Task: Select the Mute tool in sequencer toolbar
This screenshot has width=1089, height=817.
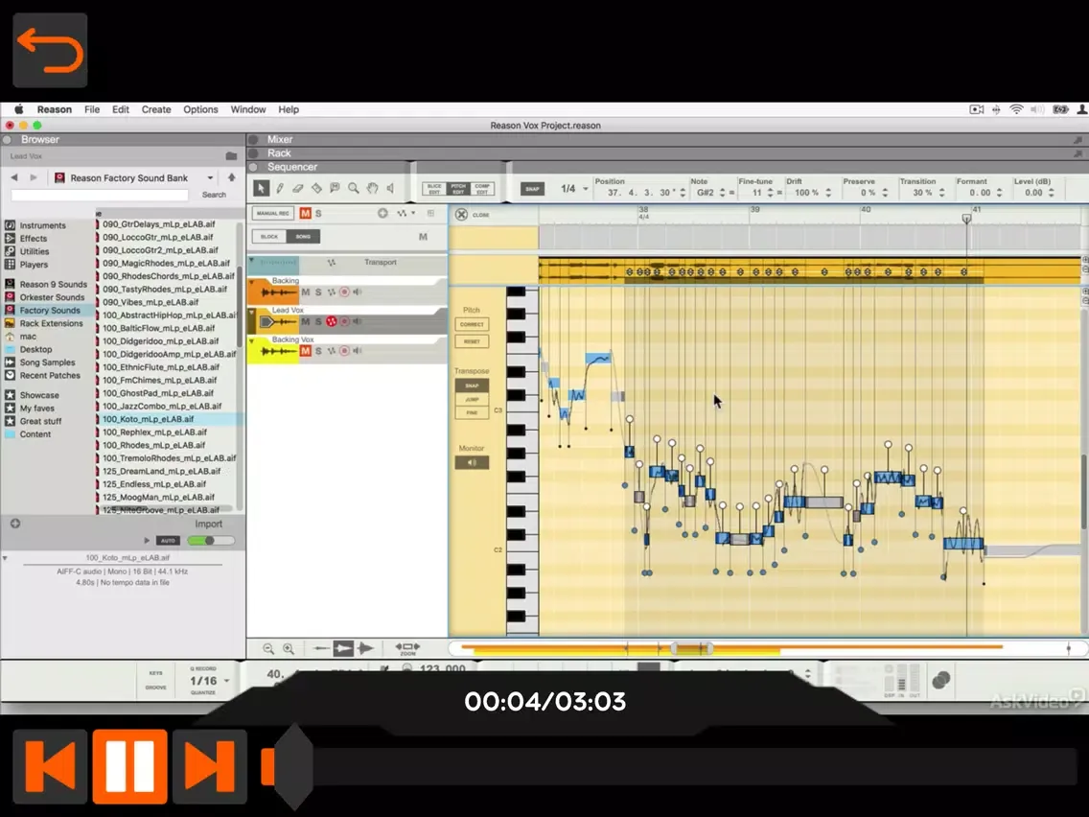Action: [x=335, y=188]
